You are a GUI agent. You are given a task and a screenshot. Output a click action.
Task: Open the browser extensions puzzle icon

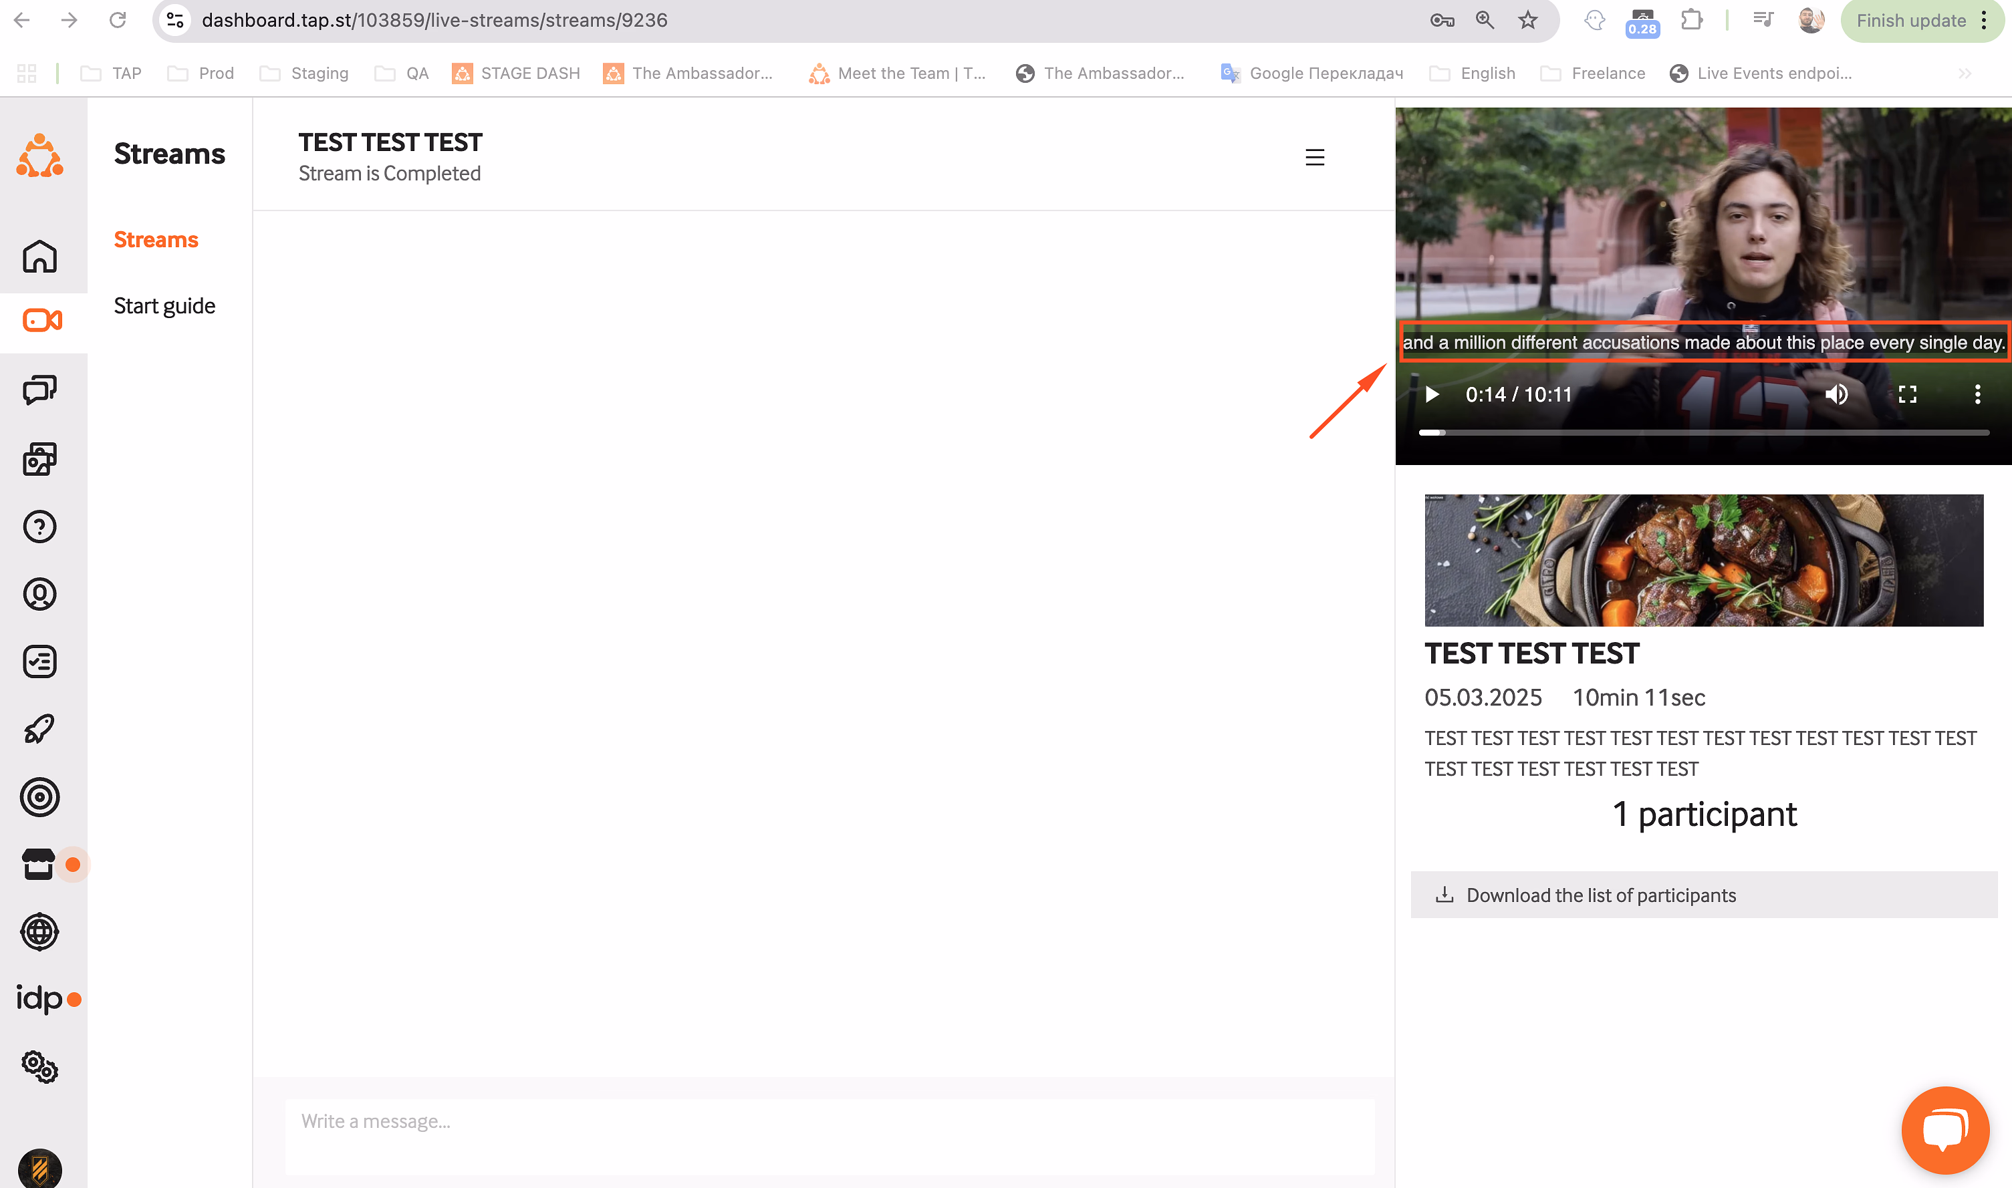click(x=1691, y=20)
